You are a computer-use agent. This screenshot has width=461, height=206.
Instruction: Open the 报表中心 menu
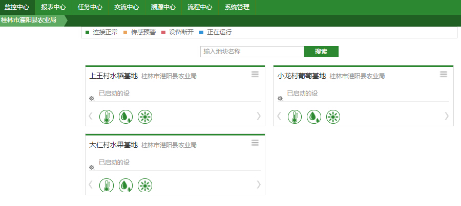tap(53, 7)
